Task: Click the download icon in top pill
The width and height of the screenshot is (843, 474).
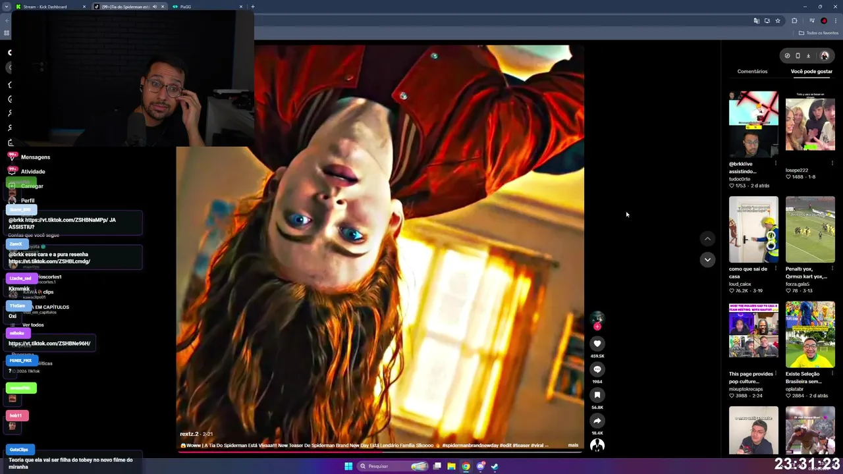Action: pos(809,56)
